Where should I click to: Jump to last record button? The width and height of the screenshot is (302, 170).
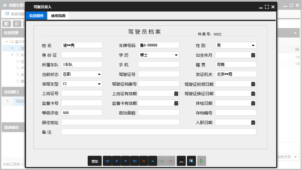pyautogui.click(x=135, y=161)
